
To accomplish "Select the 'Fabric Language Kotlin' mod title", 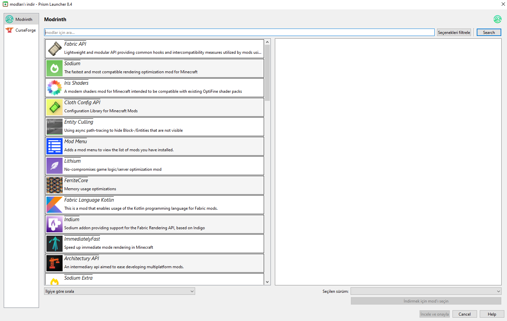I will pos(89,200).
